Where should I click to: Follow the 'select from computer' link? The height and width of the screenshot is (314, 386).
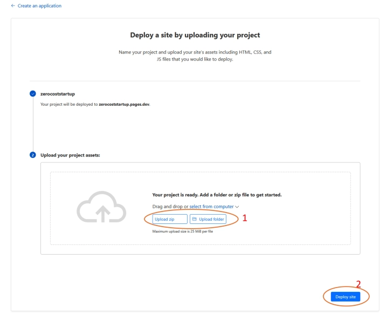coord(211,207)
